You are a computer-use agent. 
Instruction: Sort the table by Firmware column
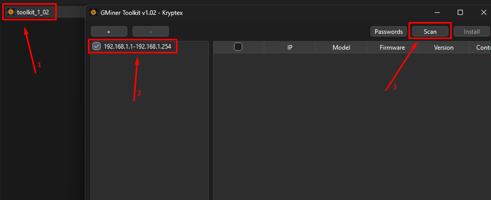click(392, 47)
